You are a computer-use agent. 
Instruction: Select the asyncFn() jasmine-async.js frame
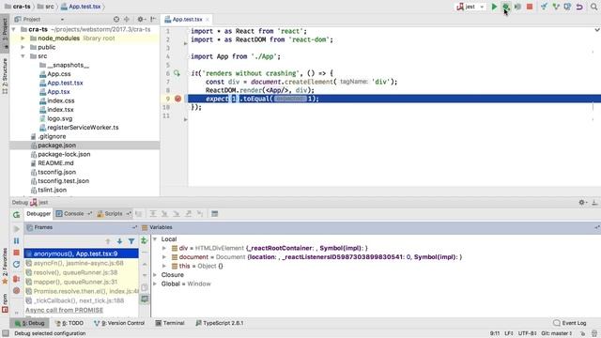tap(82, 263)
